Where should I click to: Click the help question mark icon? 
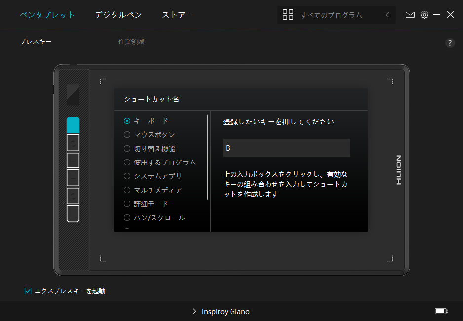click(450, 43)
